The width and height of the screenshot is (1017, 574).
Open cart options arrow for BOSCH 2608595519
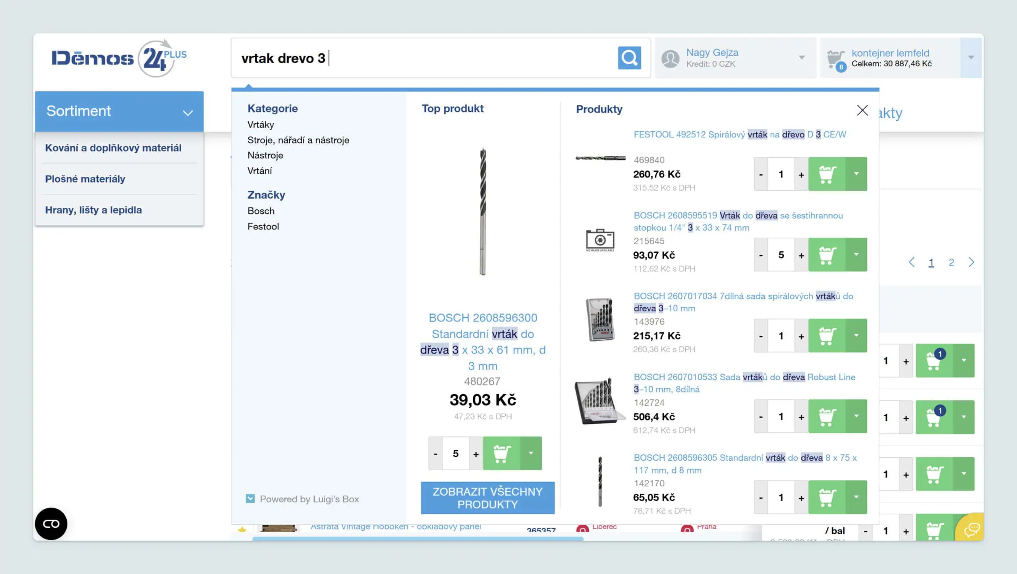[856, 255]
